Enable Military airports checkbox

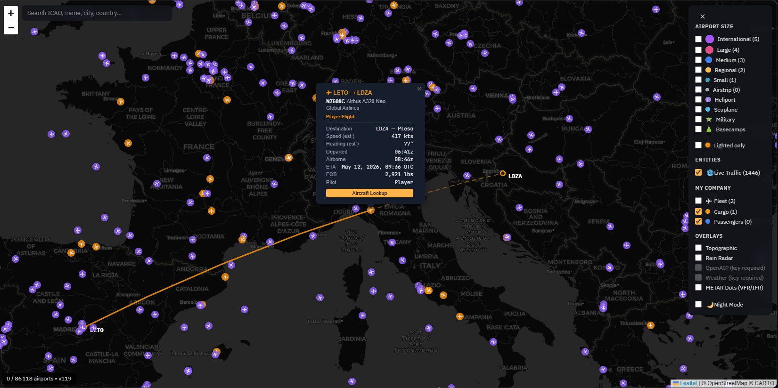pyautogui.click(x=698, y=120)
